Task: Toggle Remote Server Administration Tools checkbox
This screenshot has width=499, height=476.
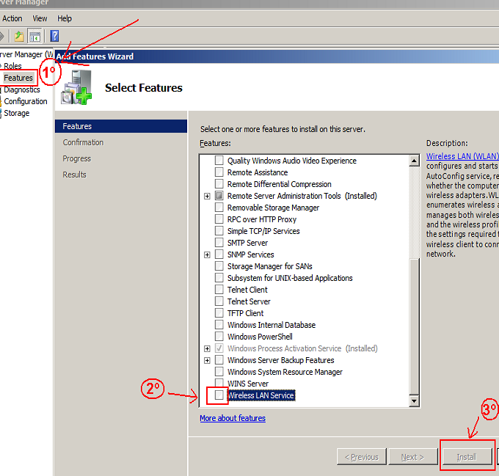Action: click(219, 196)
